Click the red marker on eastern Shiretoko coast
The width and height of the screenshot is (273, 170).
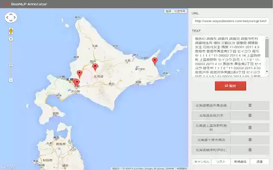(x=154, y=61)
